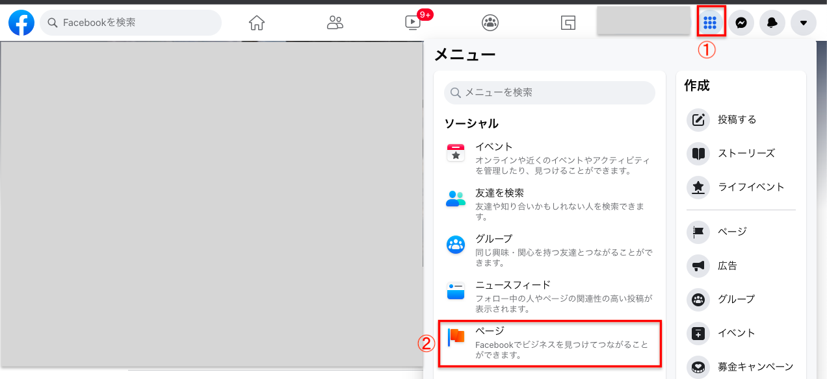
Task: Click the ストーリーズ book icon
Action: click(698, 153)
